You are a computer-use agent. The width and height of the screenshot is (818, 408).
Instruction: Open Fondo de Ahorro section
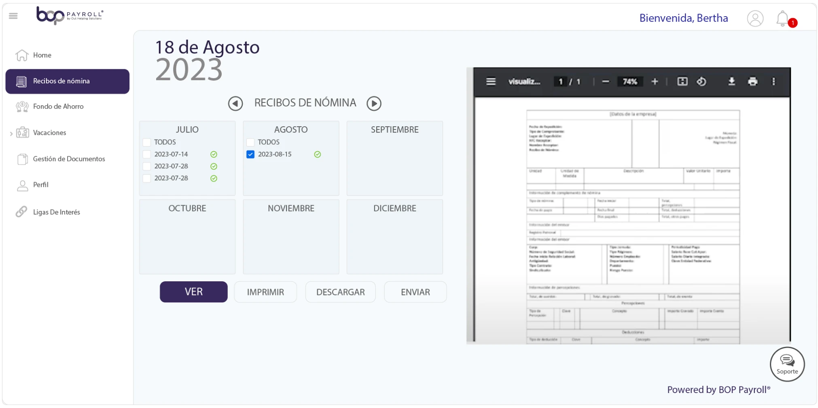[x=58, y=106]
